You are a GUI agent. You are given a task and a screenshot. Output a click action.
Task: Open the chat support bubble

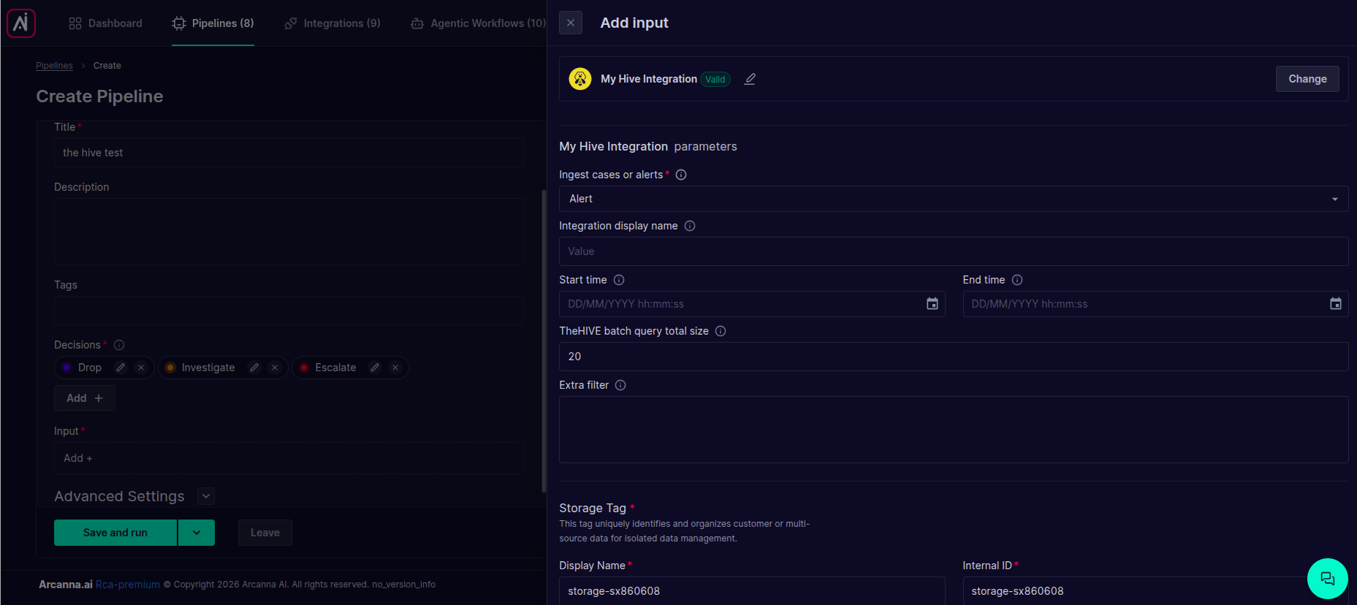[x=1328, y=579]
